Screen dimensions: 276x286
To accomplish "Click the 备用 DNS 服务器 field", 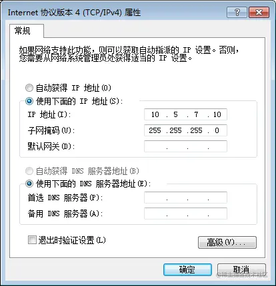I will [185, 214].
